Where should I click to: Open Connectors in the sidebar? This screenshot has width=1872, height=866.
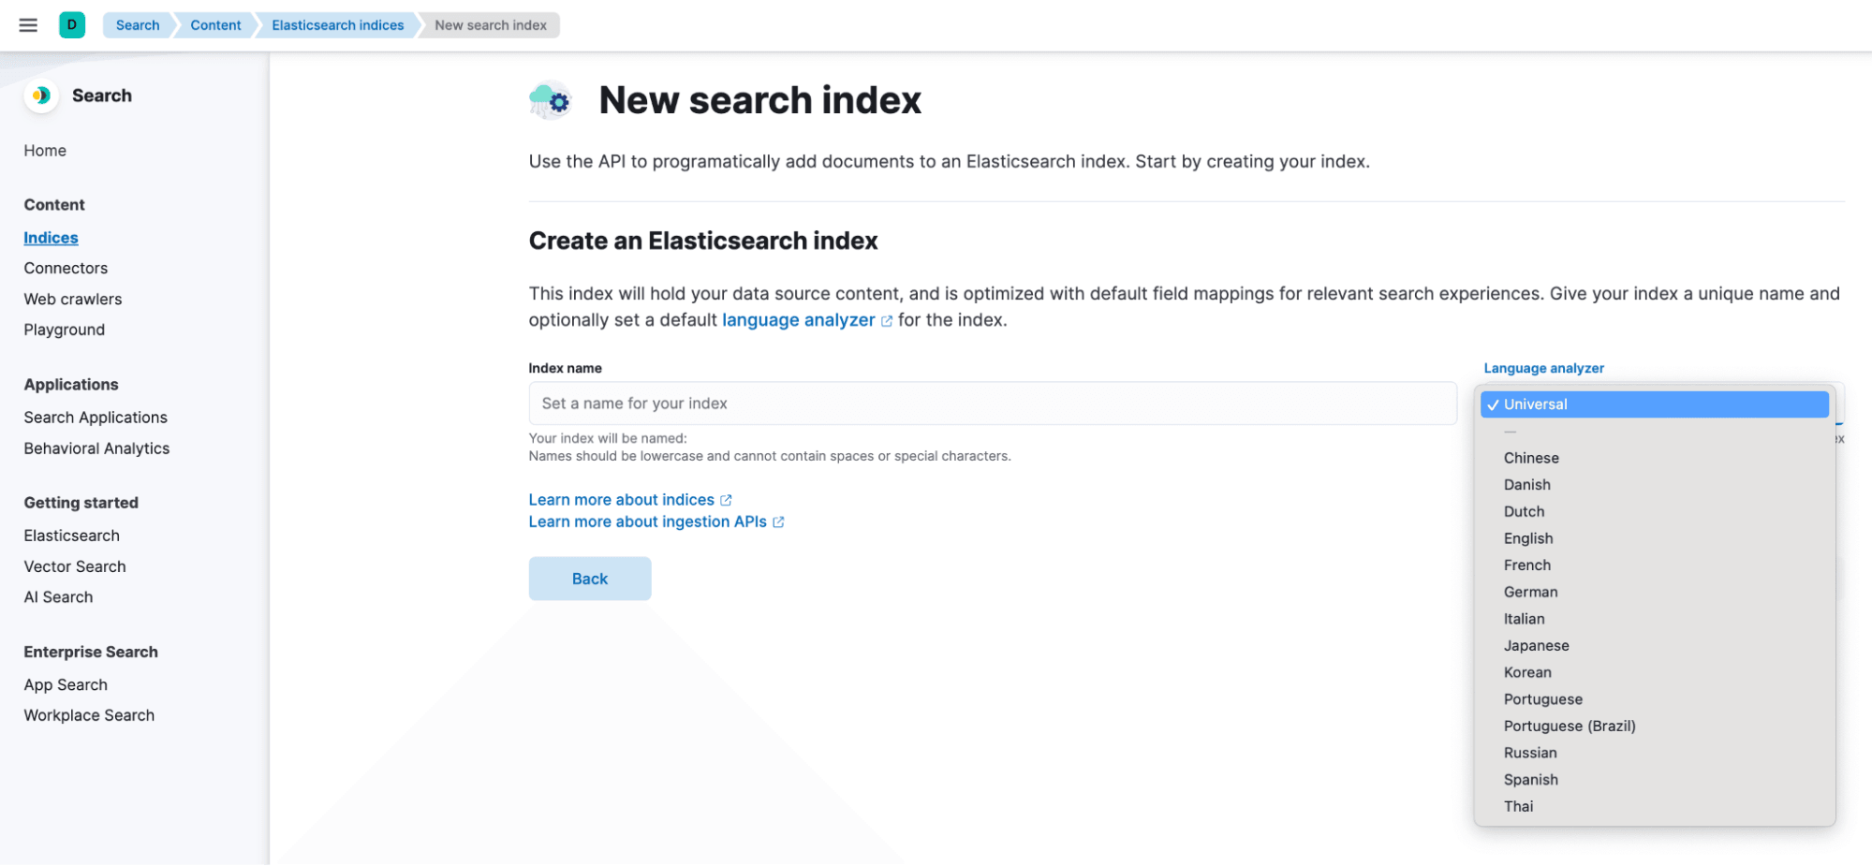click(x=66, y=269)
